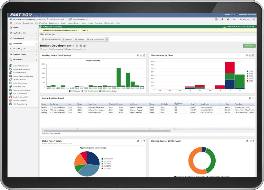
Task: Open Web Requisitioning from the sidebar
Action: pos(20,104)
